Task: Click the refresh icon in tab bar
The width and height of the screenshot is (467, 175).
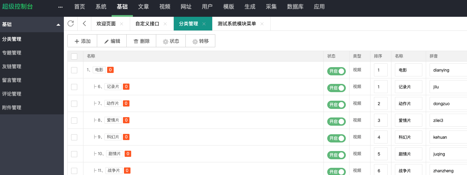Action: click(71, 24)
